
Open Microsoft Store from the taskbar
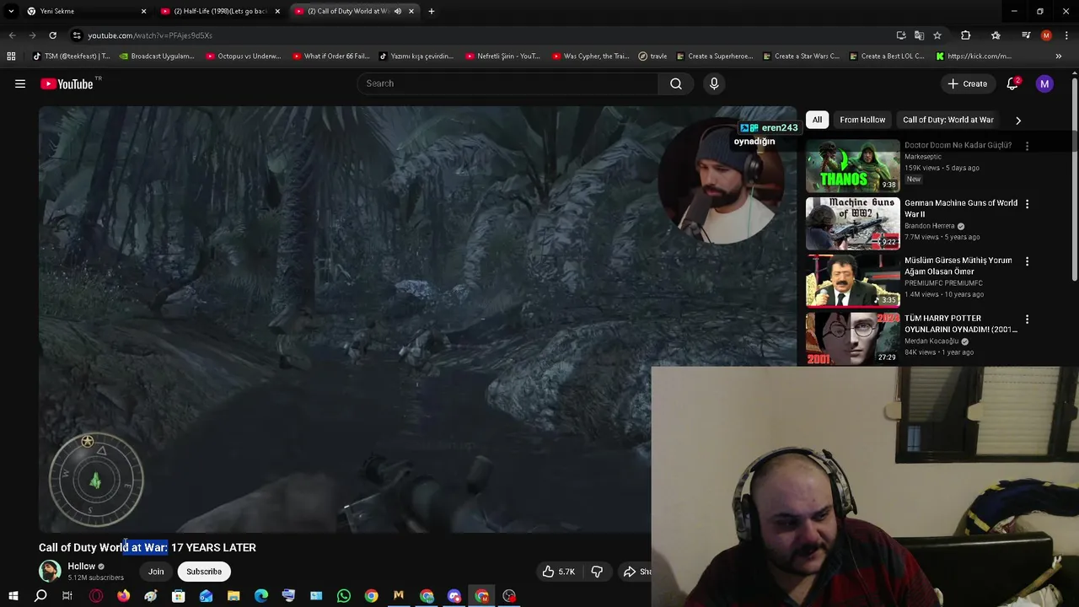178,596
